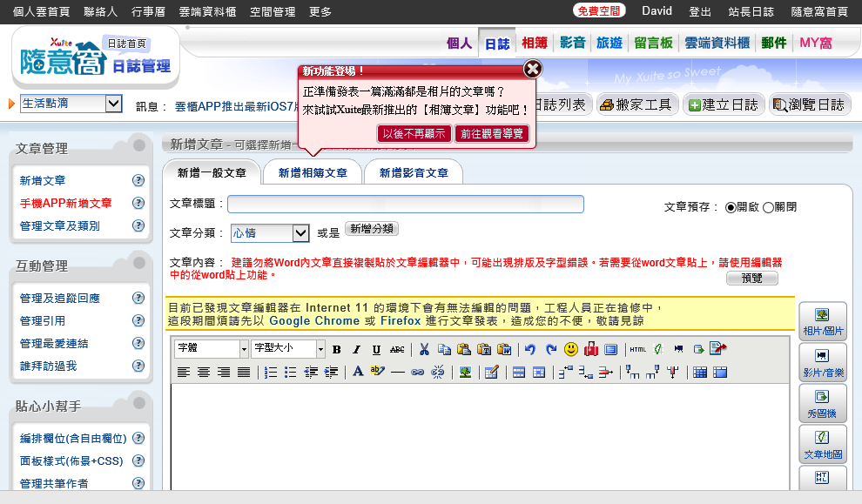Undo the last edit
The image size is (862, 504).
coord(530,349)
